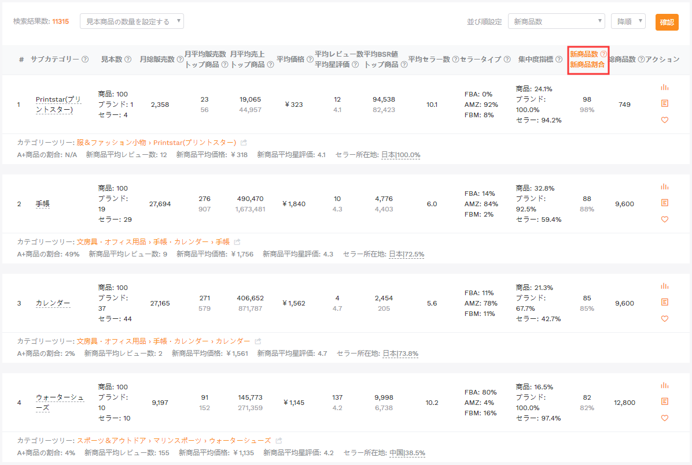Click the 月総販売数 column header
Screen dimensions: 692x465
[x=157, y=59]
